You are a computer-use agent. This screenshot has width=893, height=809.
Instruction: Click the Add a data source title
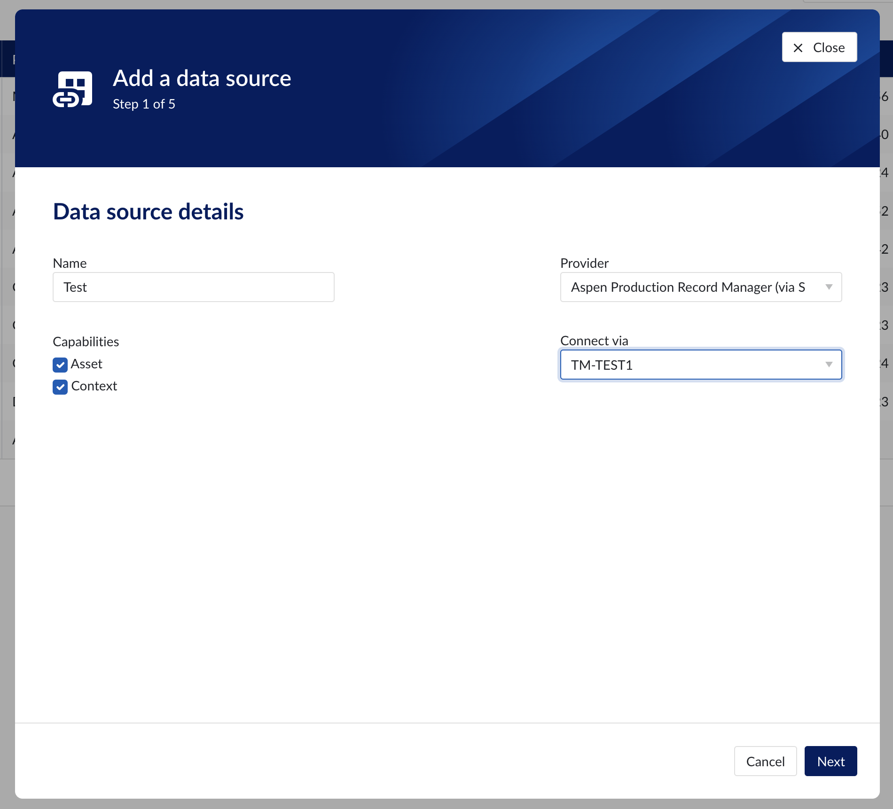click(202, 78)
